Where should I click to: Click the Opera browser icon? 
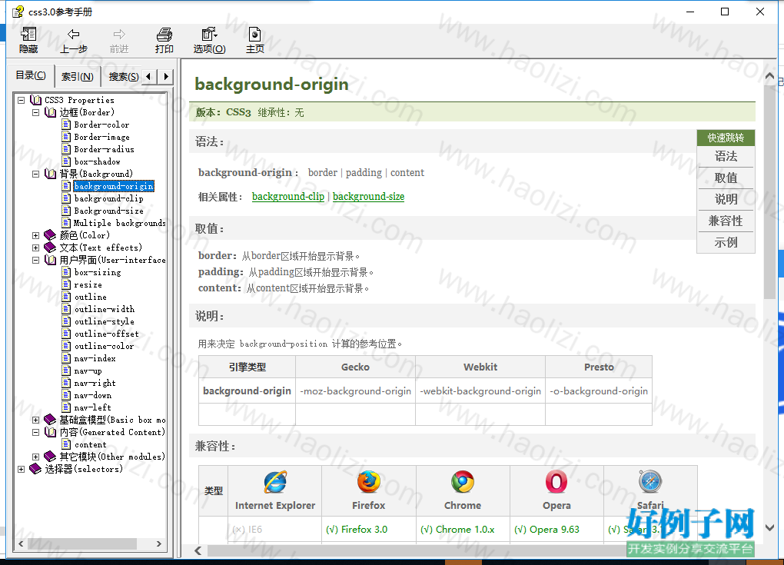(x=556, y=482)
